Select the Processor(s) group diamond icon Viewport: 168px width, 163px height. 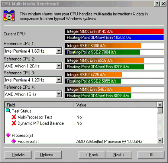coord(8,135)
